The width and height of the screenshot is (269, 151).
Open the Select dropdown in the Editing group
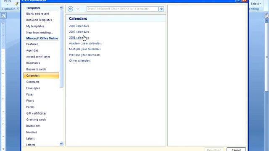pyautogui.click(x=256, y=4)
